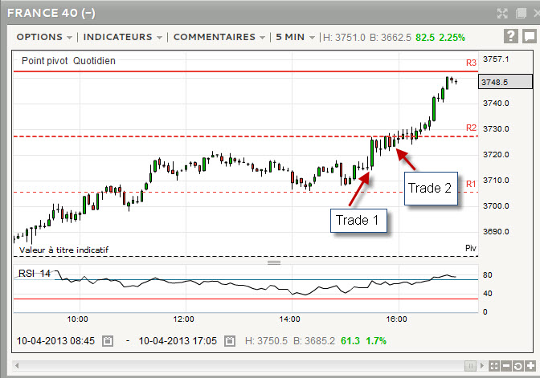Click the Piv pivot label

[471, 248]
